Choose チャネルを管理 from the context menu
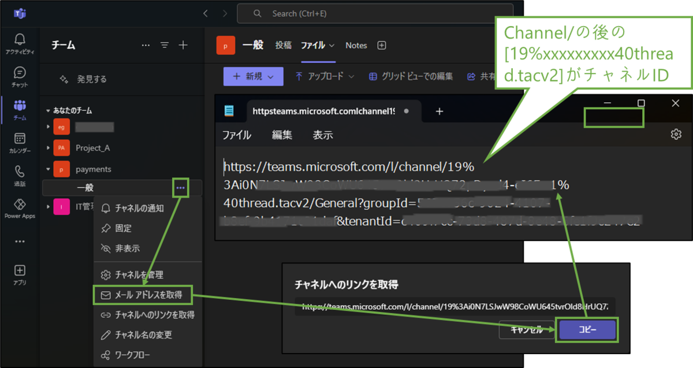The width and height of the screenshot is (693, 368). coord(147,275)
